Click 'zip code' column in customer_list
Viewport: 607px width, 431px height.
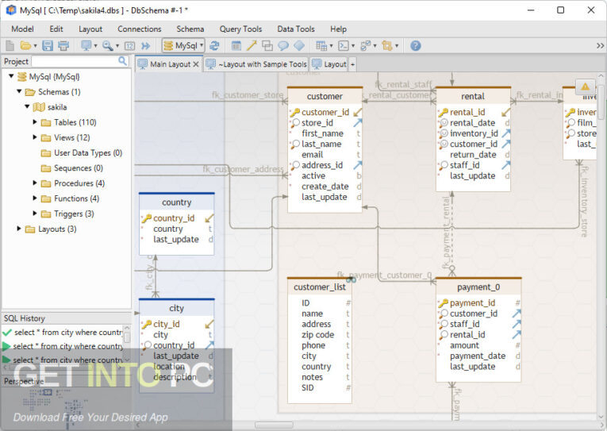(x=318, y=335)
